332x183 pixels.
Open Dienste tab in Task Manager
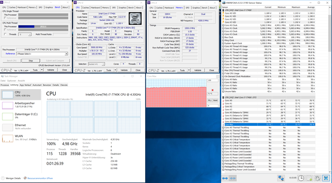(x=64, y=85)
